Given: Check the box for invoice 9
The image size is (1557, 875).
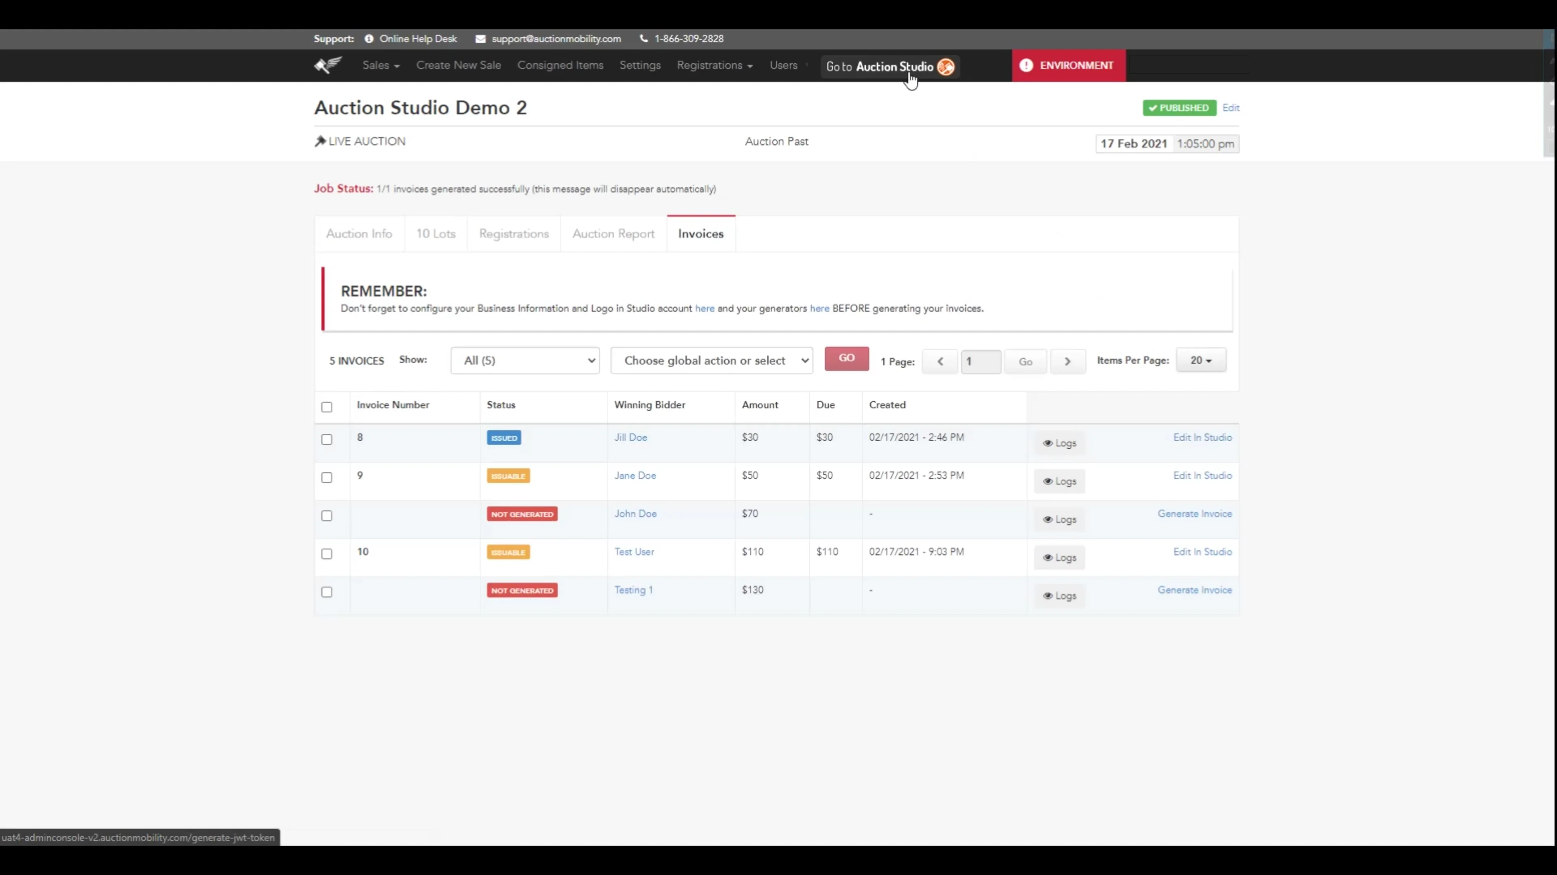Looking at the screenshot, I should (327, 478).
